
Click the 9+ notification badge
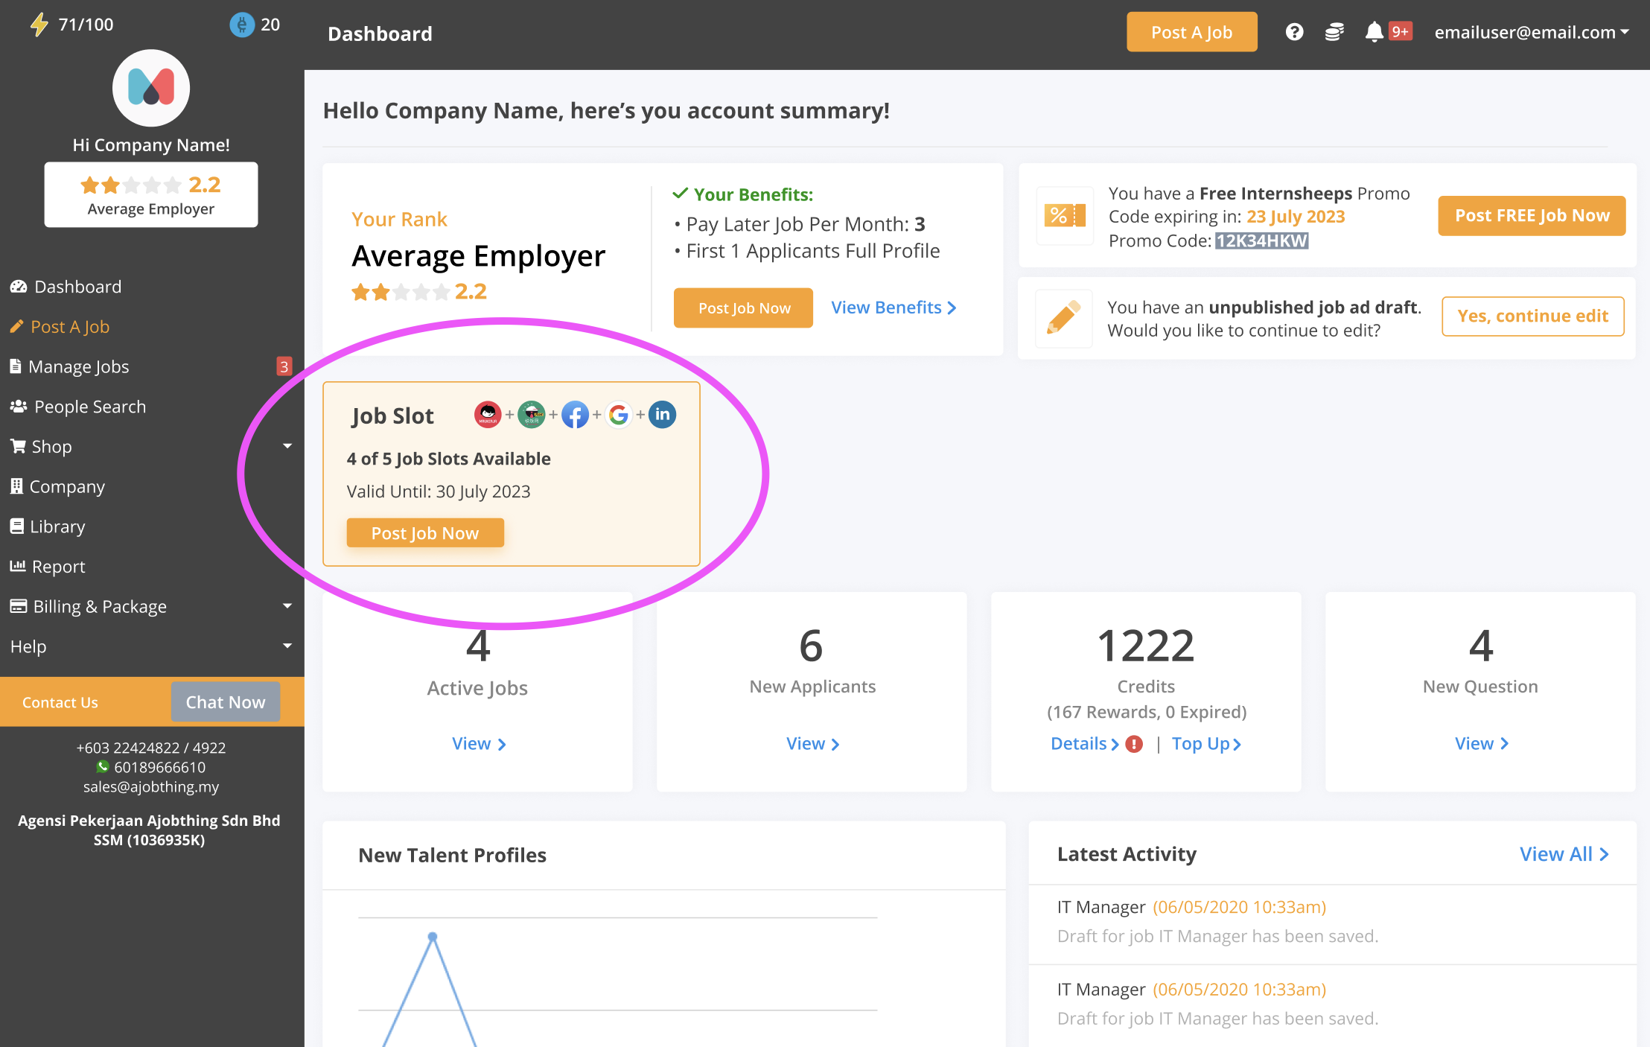[1400, 31]
